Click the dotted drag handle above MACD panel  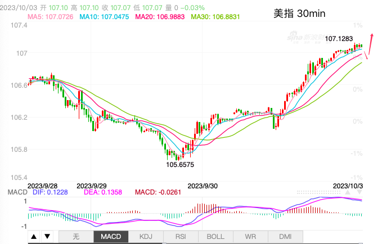pos(318,192)
